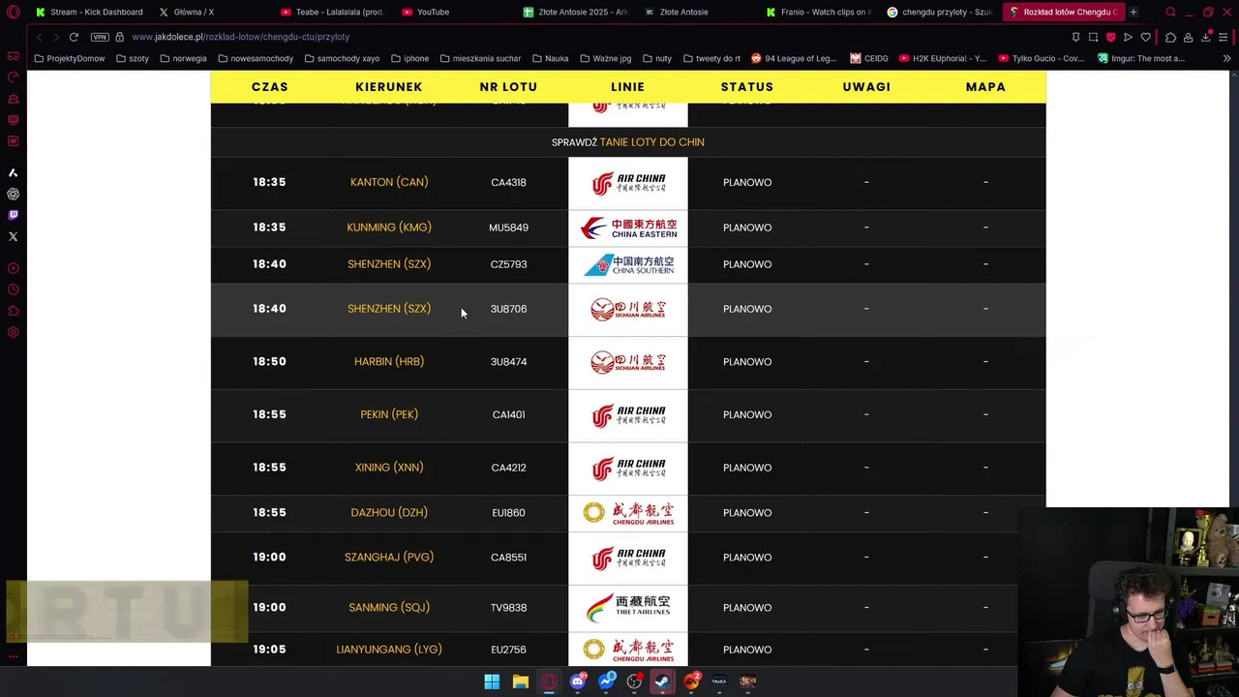The width and height of the screenshot is (1239, 697).
Task: Open Downloads icon in toolbar
Action: coord(1206,37)
